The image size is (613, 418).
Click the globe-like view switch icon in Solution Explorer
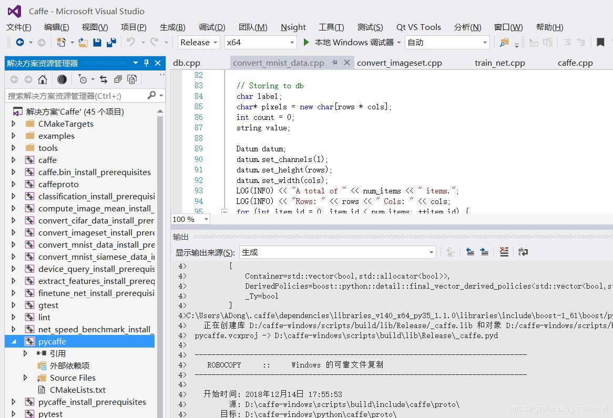click(62, 80)
